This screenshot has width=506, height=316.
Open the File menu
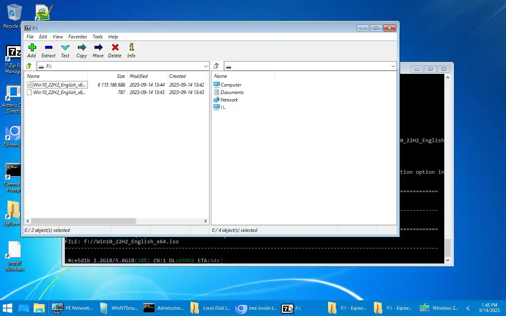[30, 36]
